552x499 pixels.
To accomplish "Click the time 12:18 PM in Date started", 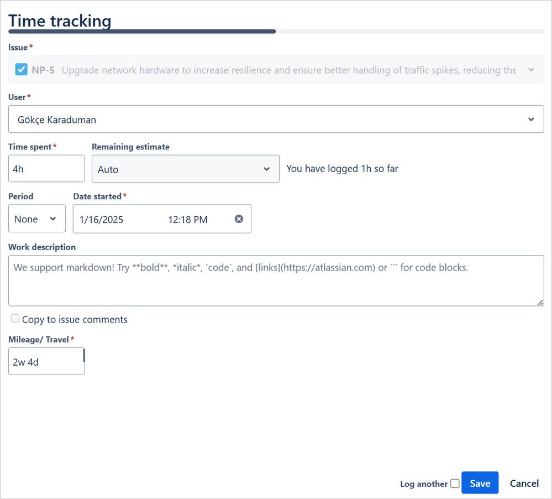I will [x=188, y=220].
